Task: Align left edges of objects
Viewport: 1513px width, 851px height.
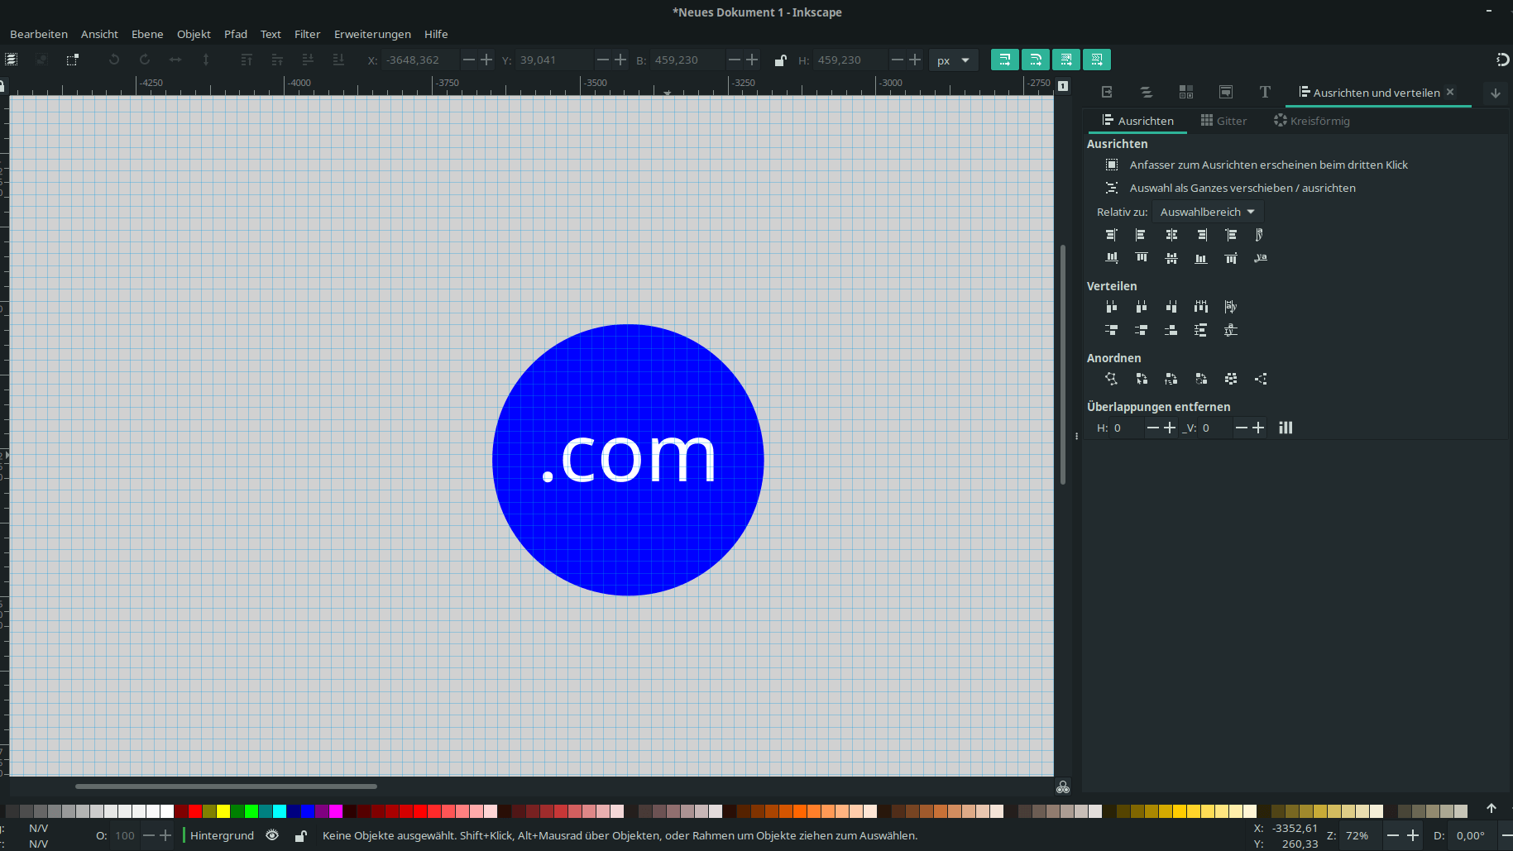Action: (x=1141, y=235)
